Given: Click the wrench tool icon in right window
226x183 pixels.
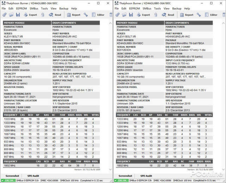Looking at the screenshot, I should pos(199,15).
